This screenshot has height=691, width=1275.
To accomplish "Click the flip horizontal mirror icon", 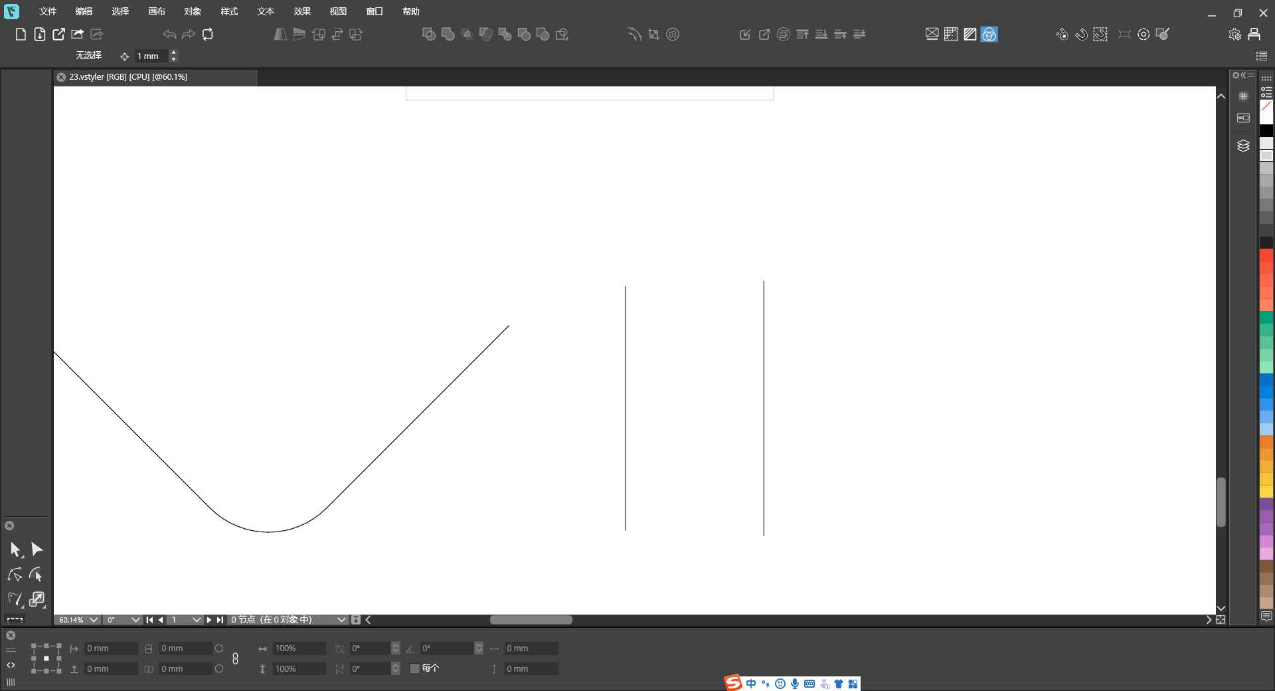I will pos(280,34).
